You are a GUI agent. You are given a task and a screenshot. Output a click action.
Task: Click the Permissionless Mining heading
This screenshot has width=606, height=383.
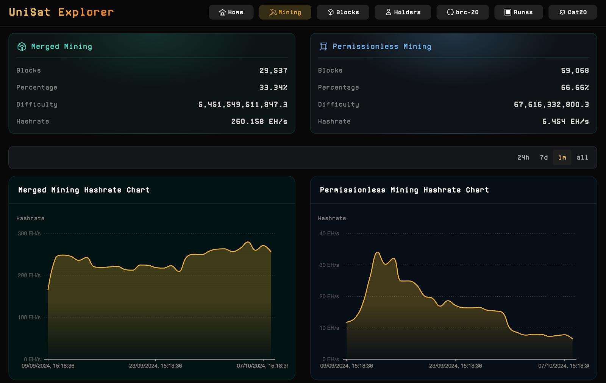click(382, 47)
